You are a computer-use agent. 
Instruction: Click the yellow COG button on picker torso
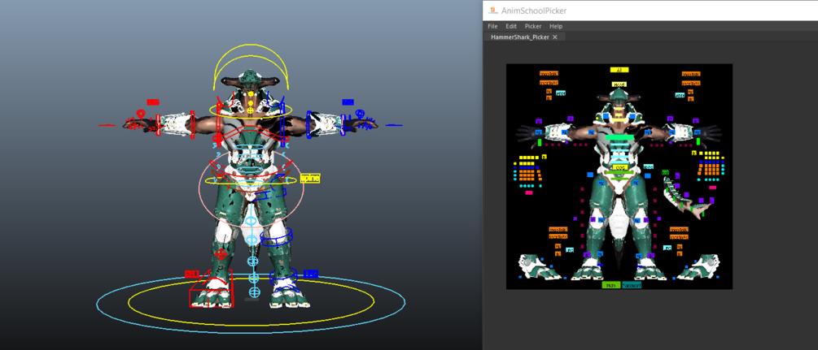[x=620, y=167]
